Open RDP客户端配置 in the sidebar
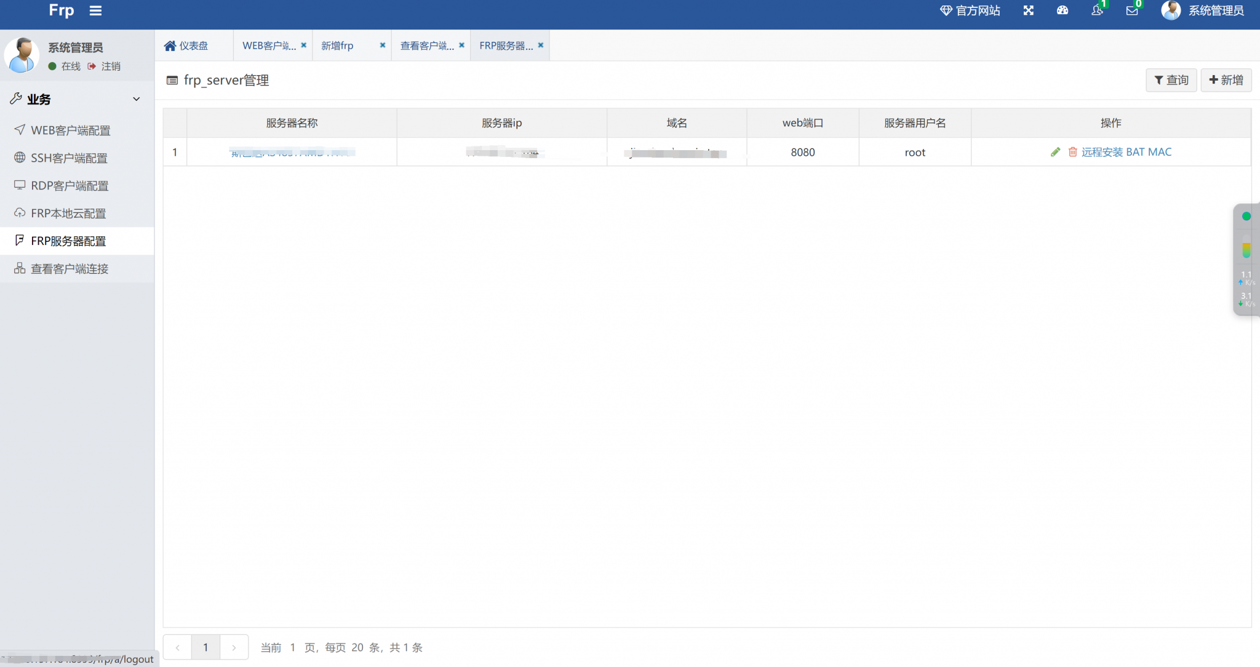The image size is (1260, 667). [x=70, y=185]
